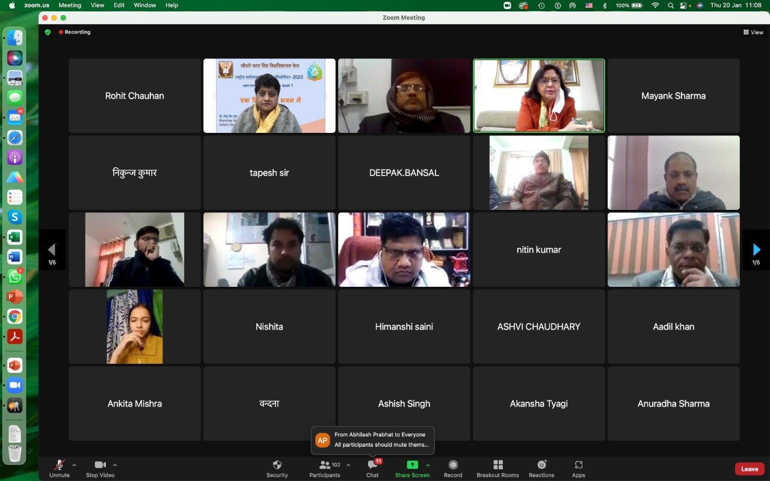Image resolution: width=770 pixels, height=481 pixels.
Task: Open the Apps panel
Action: [578, 465]
